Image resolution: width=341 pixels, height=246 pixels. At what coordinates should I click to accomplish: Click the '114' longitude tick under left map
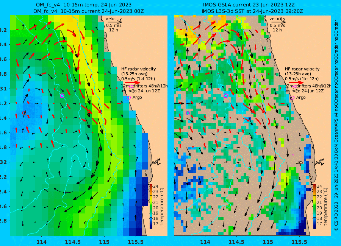(41, 242)
